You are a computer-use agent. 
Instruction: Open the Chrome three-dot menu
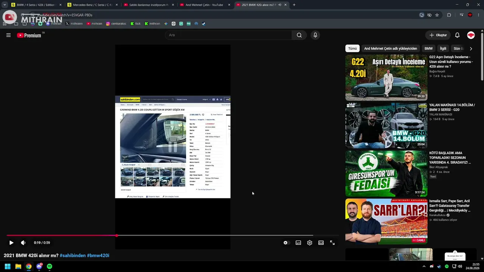(479, 15)
